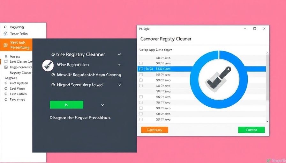The width and height of the screenshot is (286, 163).
Task: Click the small icon before "Hleged Scredulery"
Action: coord(53,85)
